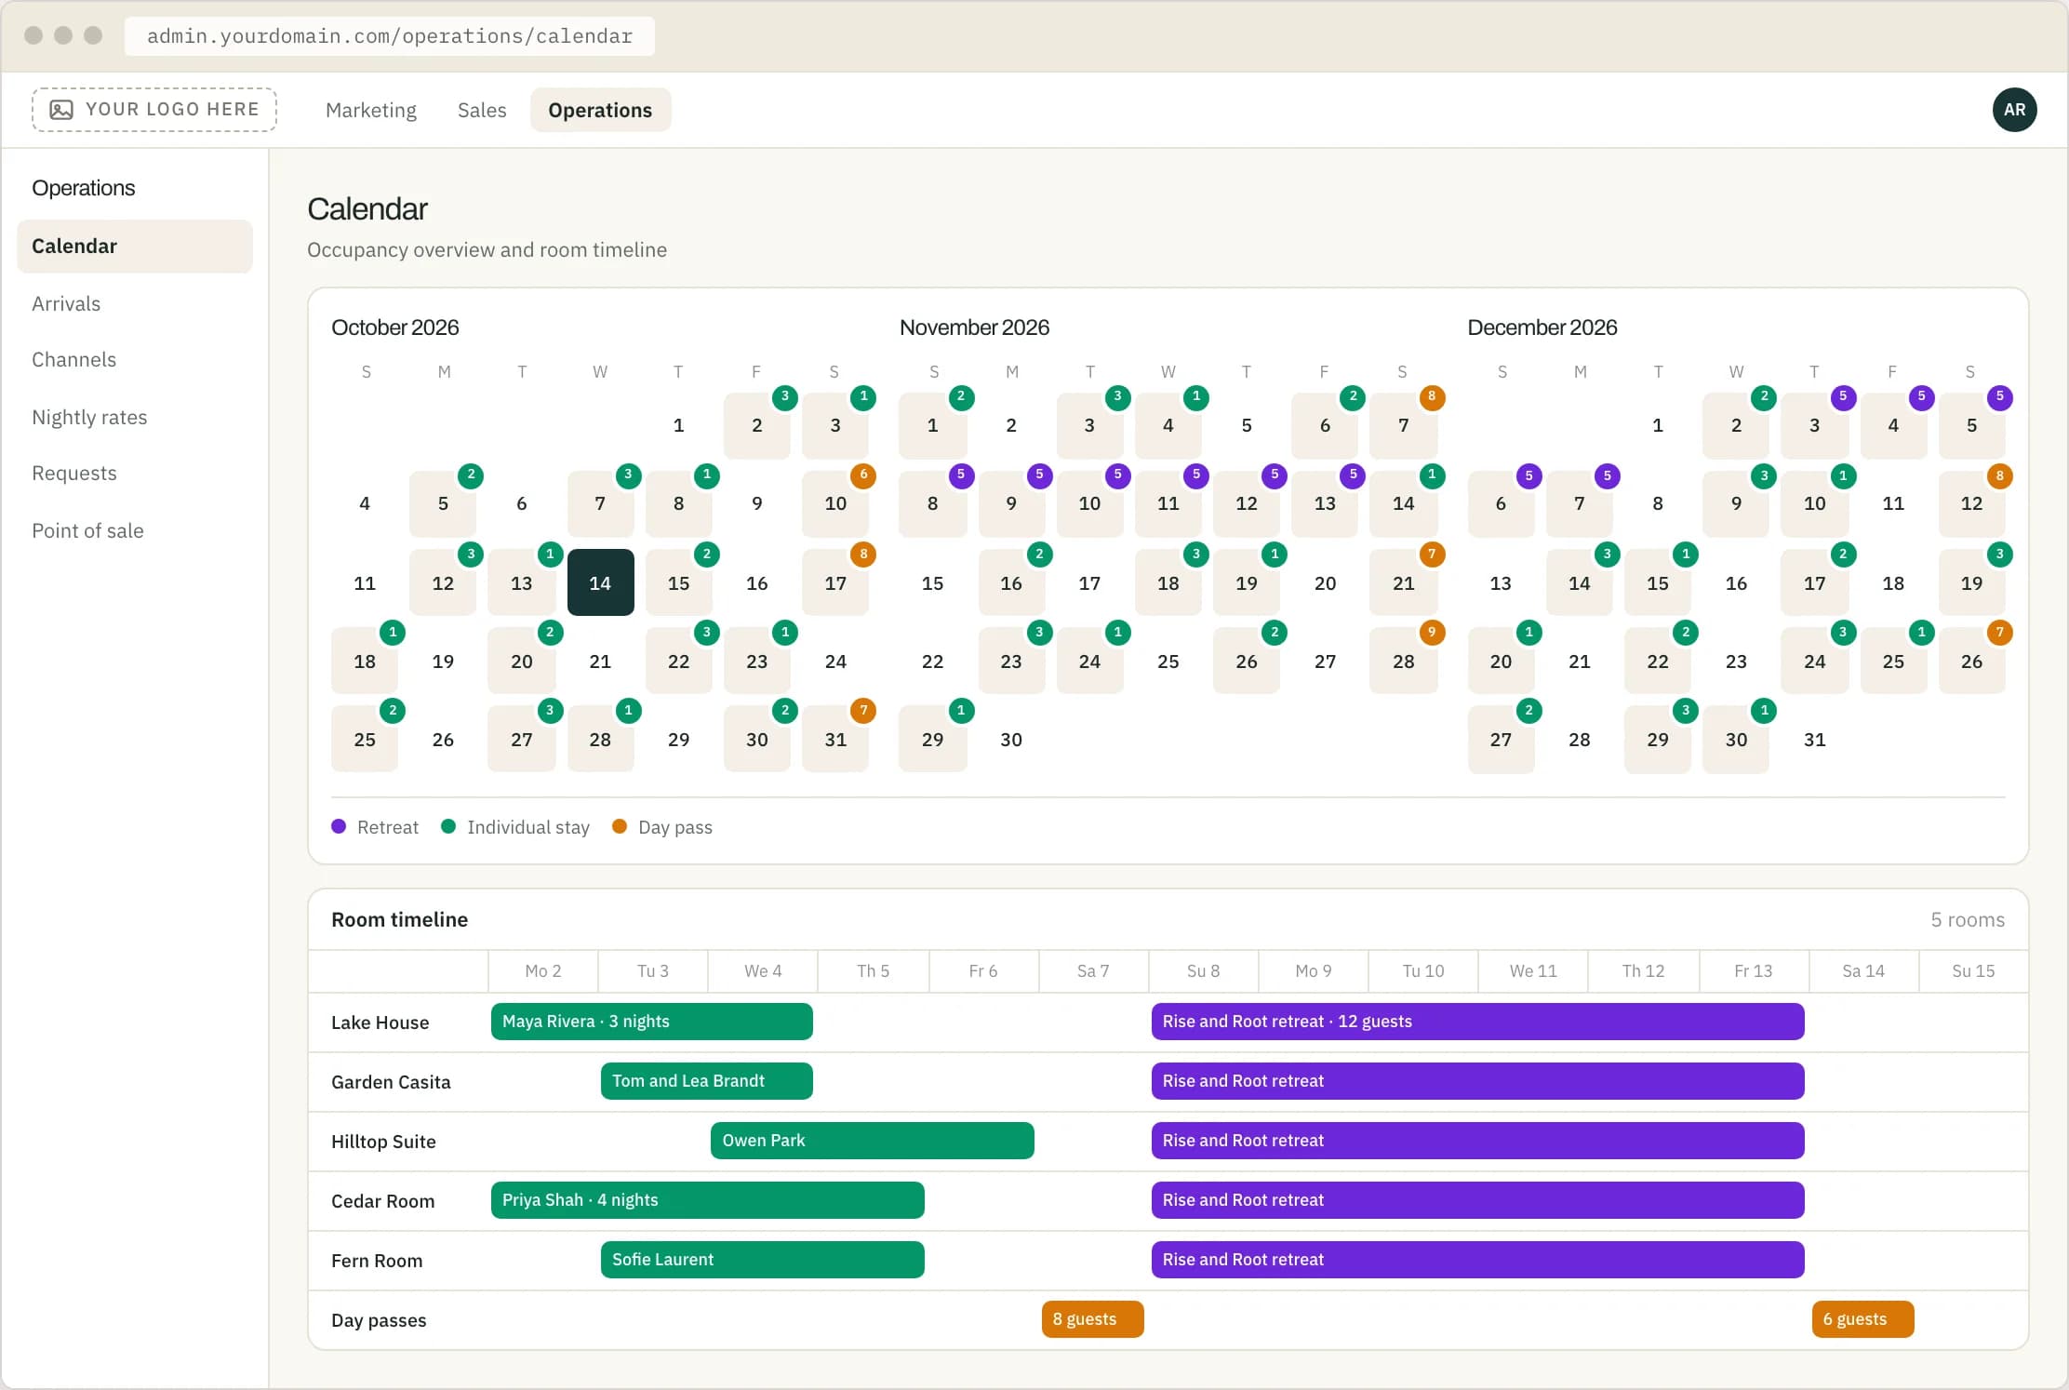
Task: Click the Lake House room label
Action: point(380,1022)
